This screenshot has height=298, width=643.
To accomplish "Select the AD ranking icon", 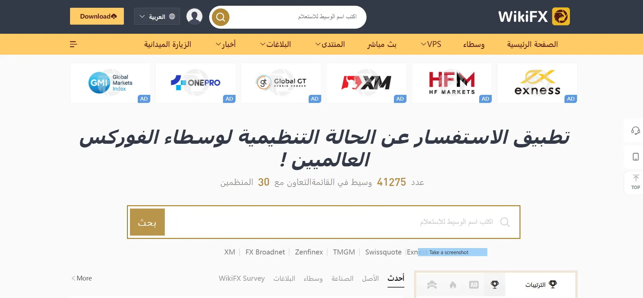I will 474,285.
